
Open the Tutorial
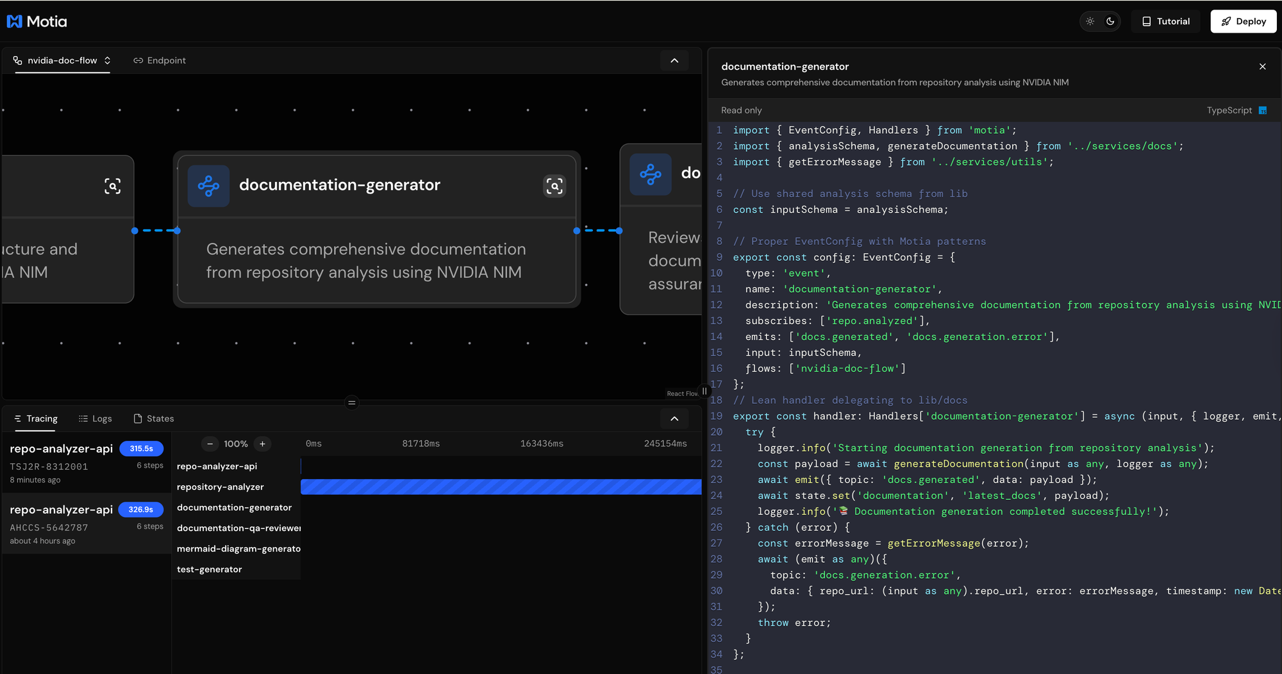click(1166, 21)
